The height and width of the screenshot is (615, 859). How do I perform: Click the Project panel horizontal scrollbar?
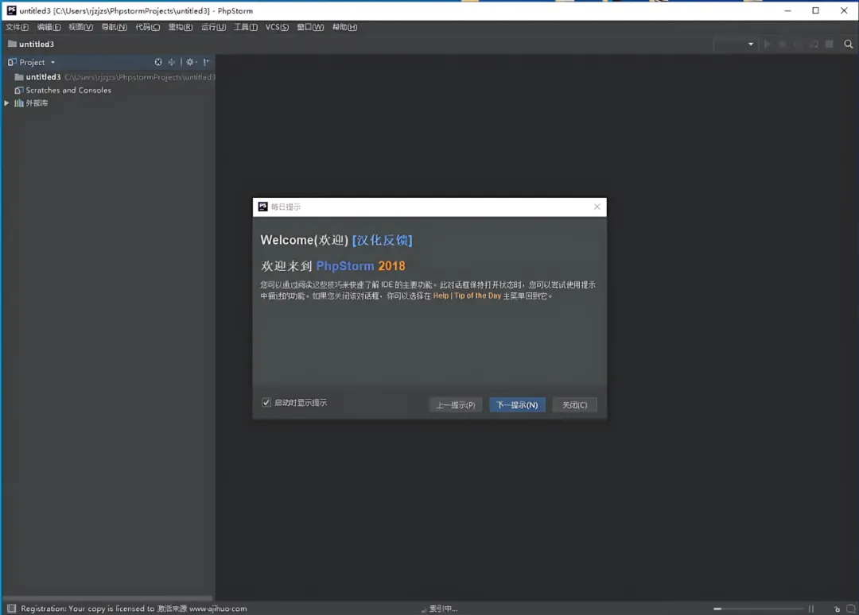point(107,598)
